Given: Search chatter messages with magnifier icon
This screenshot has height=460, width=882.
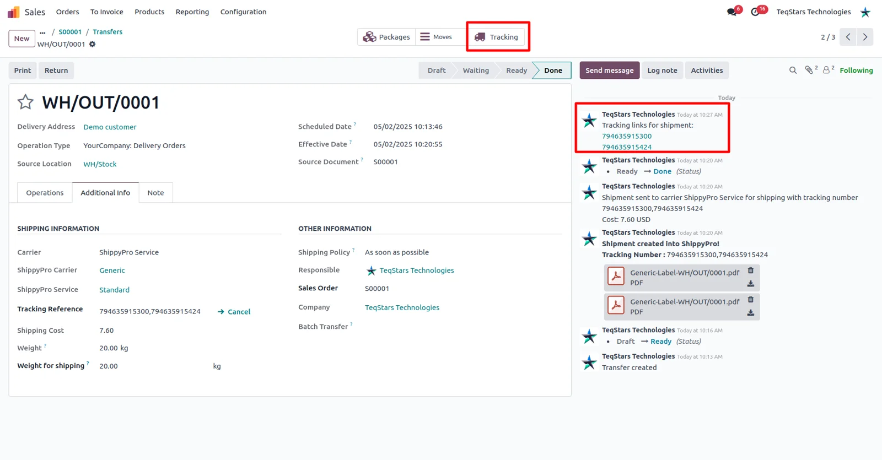Looking at the screenshot, I should pyautogui.click(x=793, y=71).
